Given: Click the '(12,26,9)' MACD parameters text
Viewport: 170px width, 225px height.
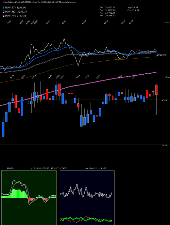Looking at the screenshot, I should 35,168.
